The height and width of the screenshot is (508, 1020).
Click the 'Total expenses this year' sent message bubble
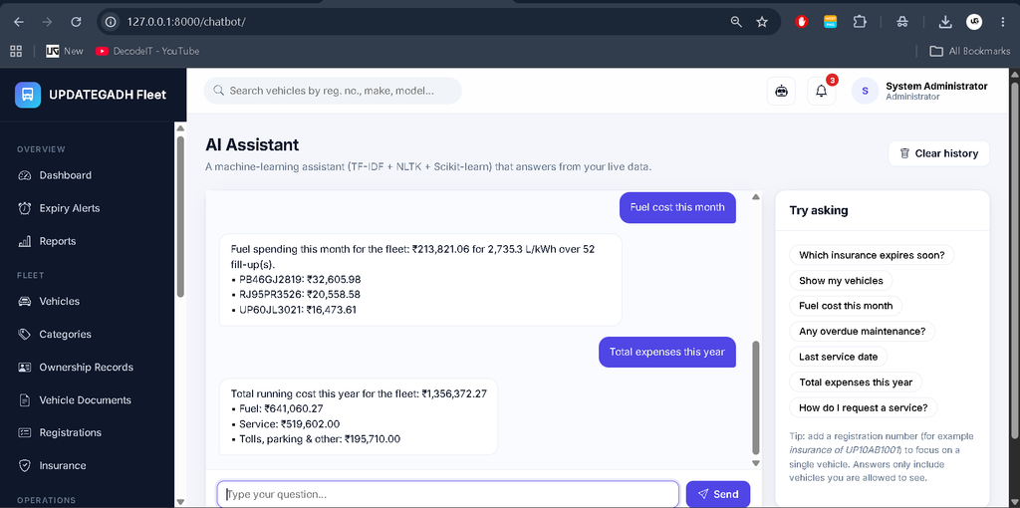(x=666, y=352)
